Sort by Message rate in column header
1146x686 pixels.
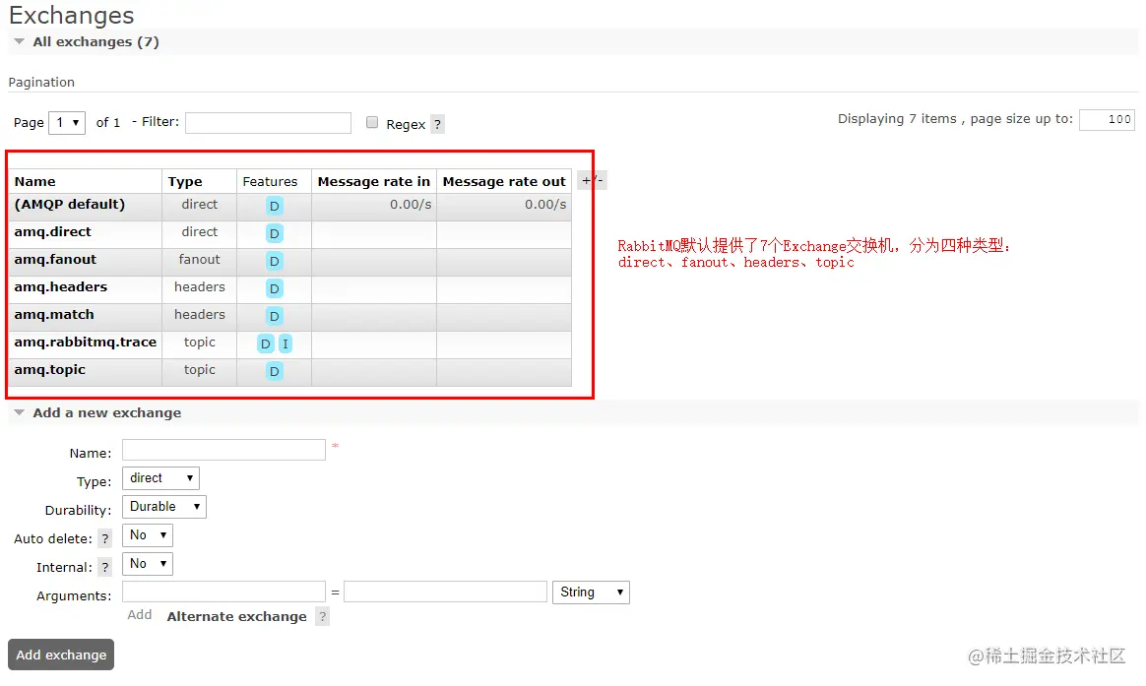click(374, 182)
